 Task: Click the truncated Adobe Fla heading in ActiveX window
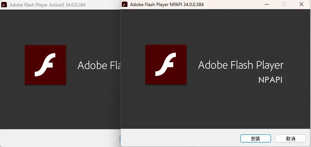pos(99,65)
